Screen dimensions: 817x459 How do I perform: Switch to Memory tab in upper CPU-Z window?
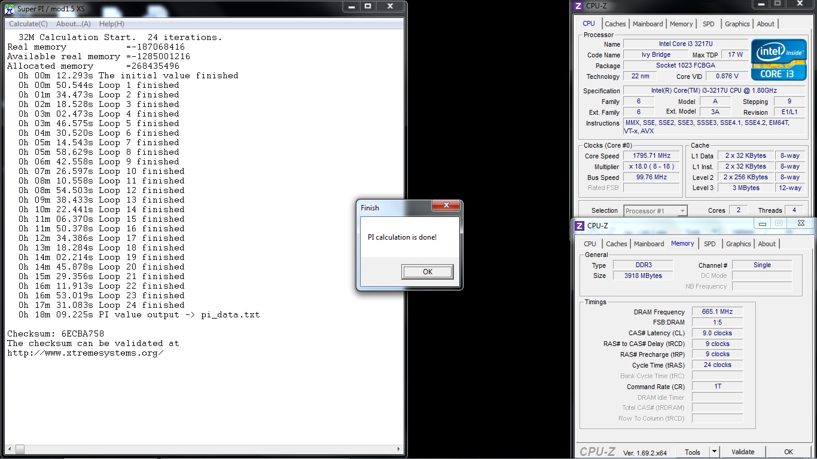(x=681, y=24)
